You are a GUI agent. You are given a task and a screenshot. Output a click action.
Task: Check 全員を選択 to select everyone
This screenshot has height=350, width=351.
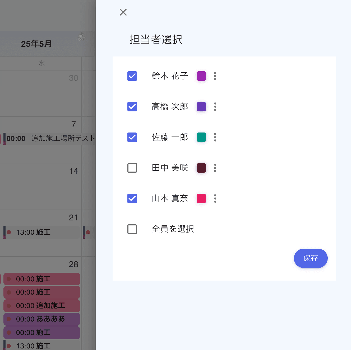tap(132, 229)
